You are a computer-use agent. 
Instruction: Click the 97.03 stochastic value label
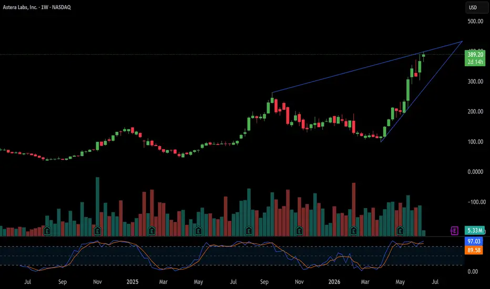pyautogui.click(x=474, y=241)
